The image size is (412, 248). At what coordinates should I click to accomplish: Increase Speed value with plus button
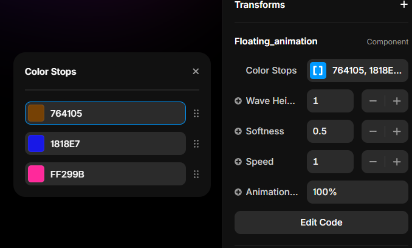397,162
